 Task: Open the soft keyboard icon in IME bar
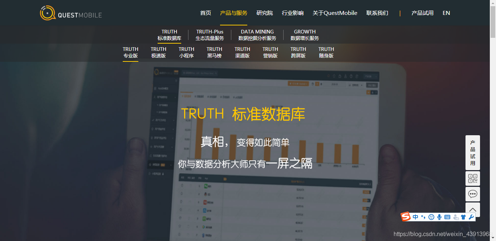(x=447, y=217)
